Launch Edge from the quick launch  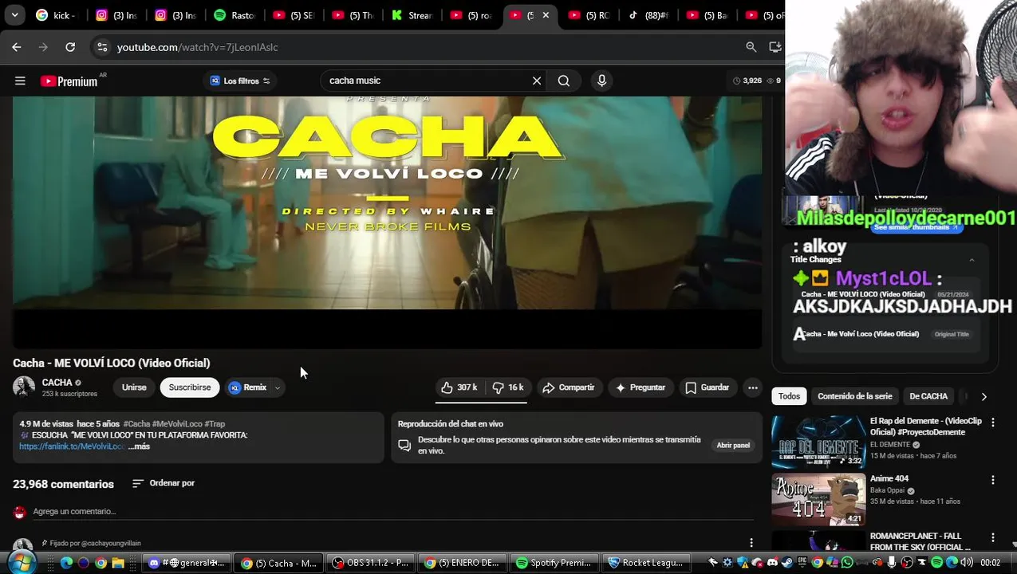click(66, 563)
